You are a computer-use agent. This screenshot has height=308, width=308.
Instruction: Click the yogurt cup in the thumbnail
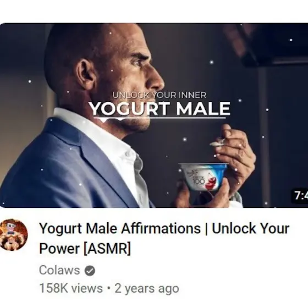pos(204,177)
